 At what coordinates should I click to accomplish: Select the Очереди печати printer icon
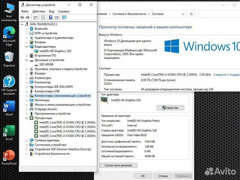(x=31, y=109)
